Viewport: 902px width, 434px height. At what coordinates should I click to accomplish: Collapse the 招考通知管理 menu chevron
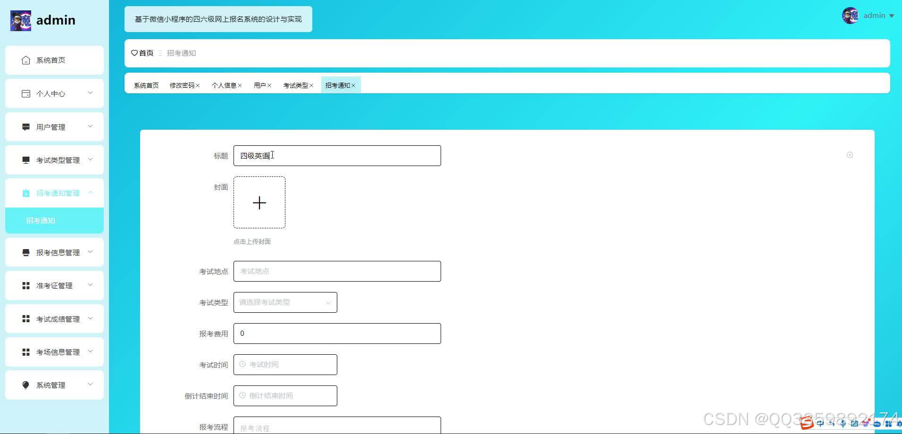point(90,192)
